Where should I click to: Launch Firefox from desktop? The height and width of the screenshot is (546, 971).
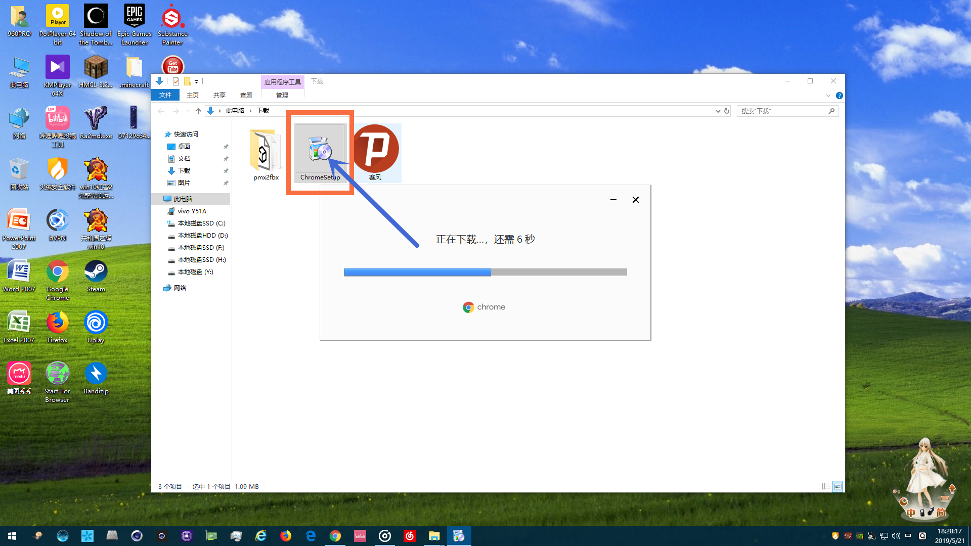[x=57, y=327]
